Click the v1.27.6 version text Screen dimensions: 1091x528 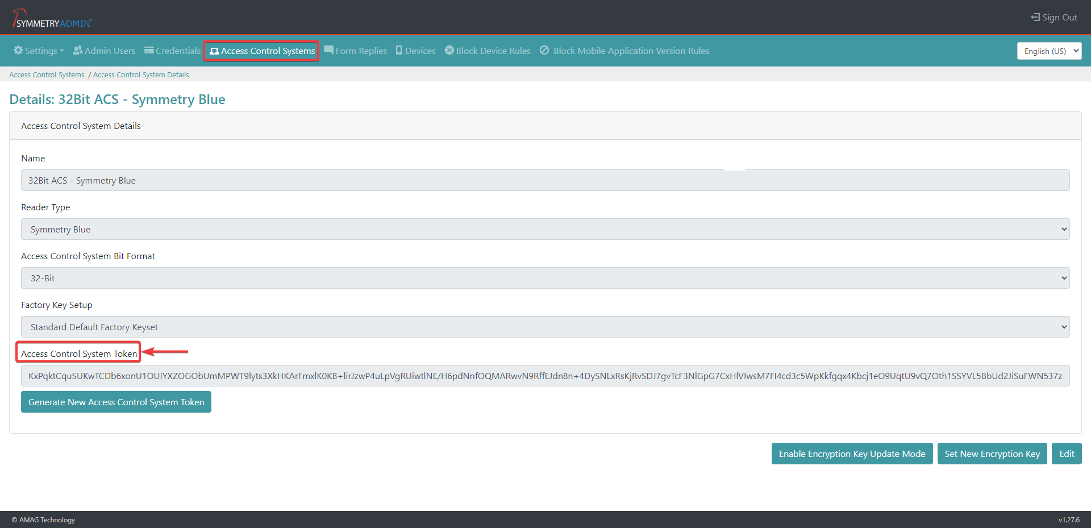(1069, 519)
